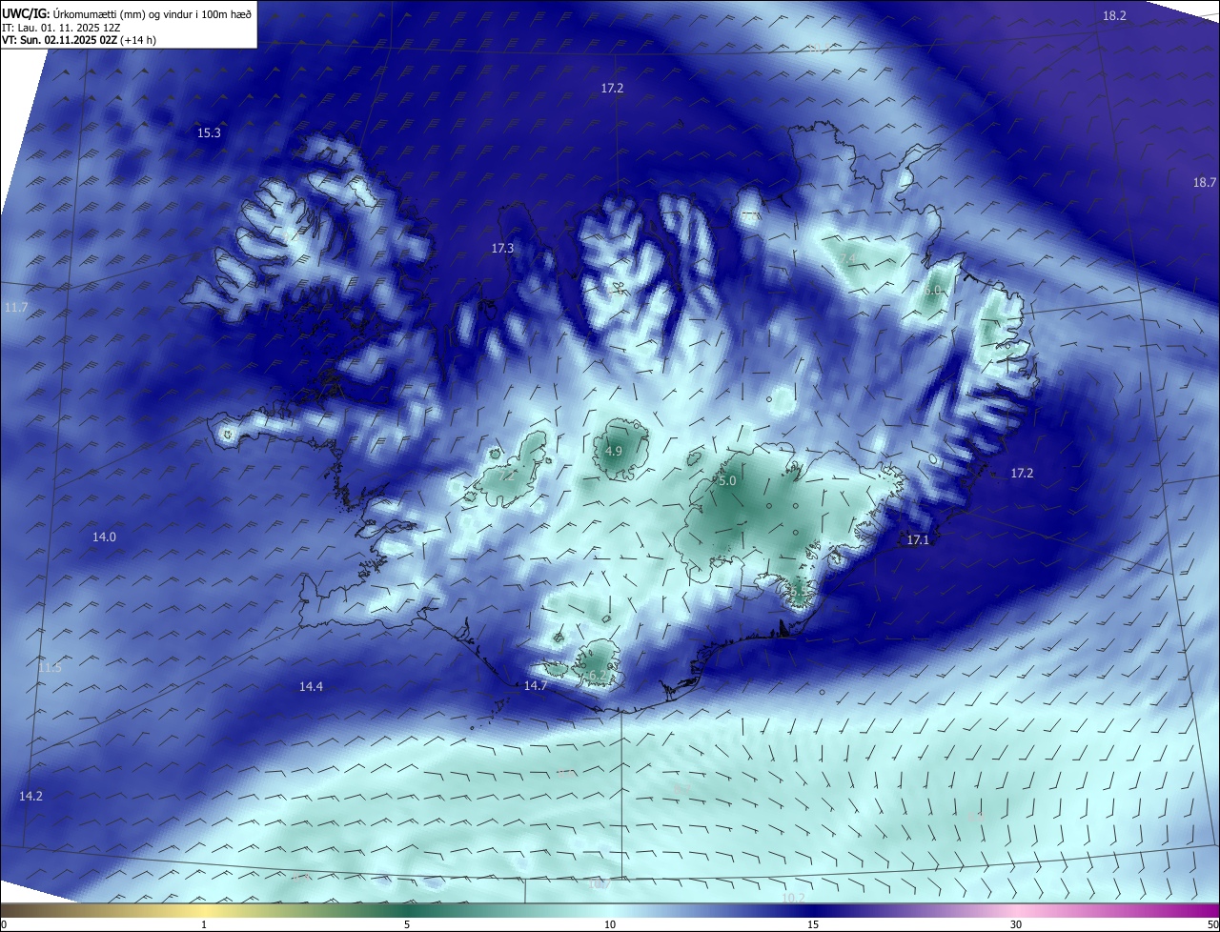Click the 4.9 value on the glacier
This screenshot has height=932, width=1220.
(x=614, y=452)
